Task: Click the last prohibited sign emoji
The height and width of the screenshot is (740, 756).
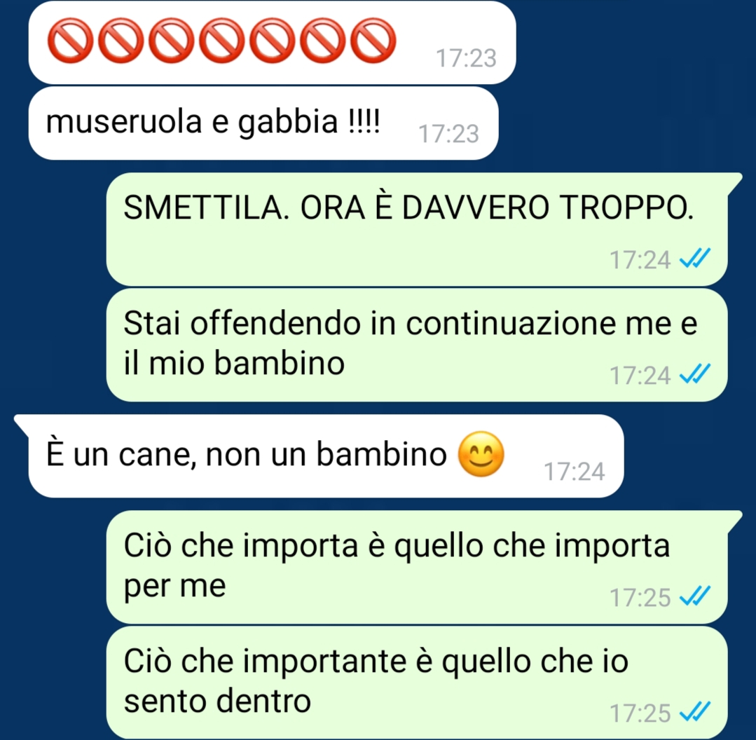Action: (373, 41)
